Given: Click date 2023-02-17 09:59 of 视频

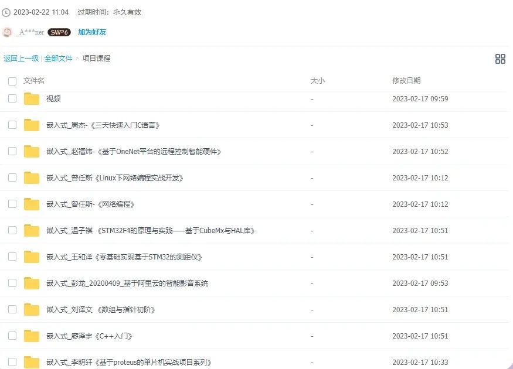Looking at the screenshot, I should [x=420, y=99].
